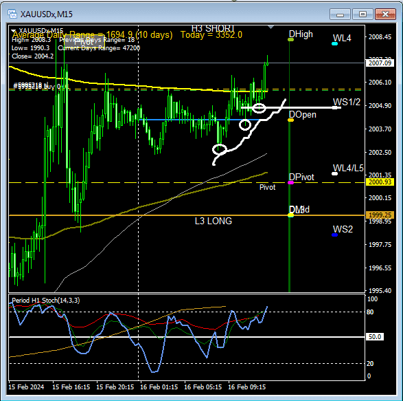Minimize the XAUUSDx chart window
Screen dimensions: 403x401
[x=340, y=14]
